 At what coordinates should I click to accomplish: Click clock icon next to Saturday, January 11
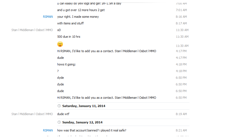point(59,106)
